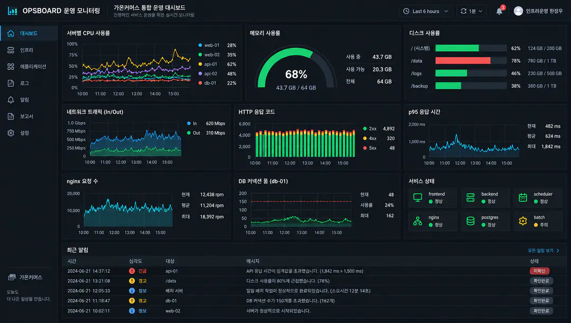This screenshot has width=571, height=323.
Task: Click 확인완료 badge on the db-01 alert
Action: [x=541, y=301]
